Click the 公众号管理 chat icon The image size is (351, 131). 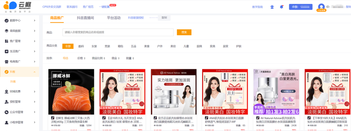(x=6, y=112)
